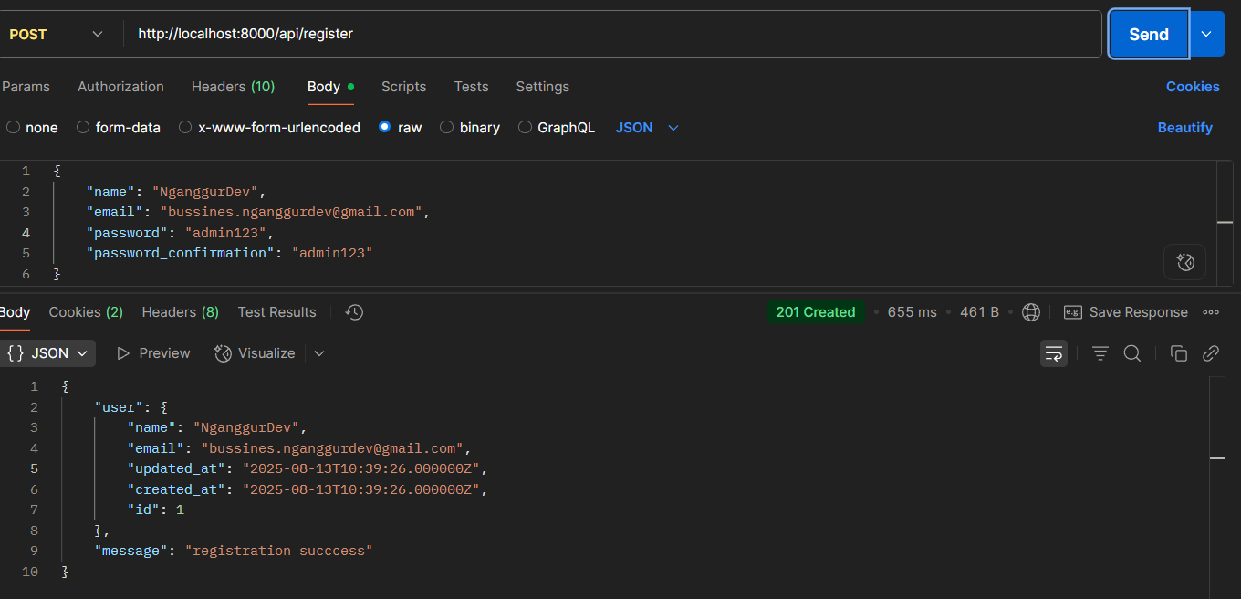Click the 461 B response size
Image resolution: width=1241 pixels, height=599 pixels.
[x=979, y=312]
